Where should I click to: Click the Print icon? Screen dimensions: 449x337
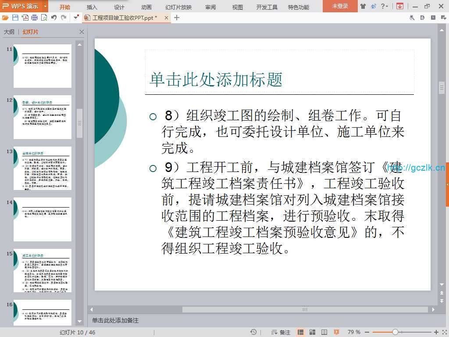34,18
